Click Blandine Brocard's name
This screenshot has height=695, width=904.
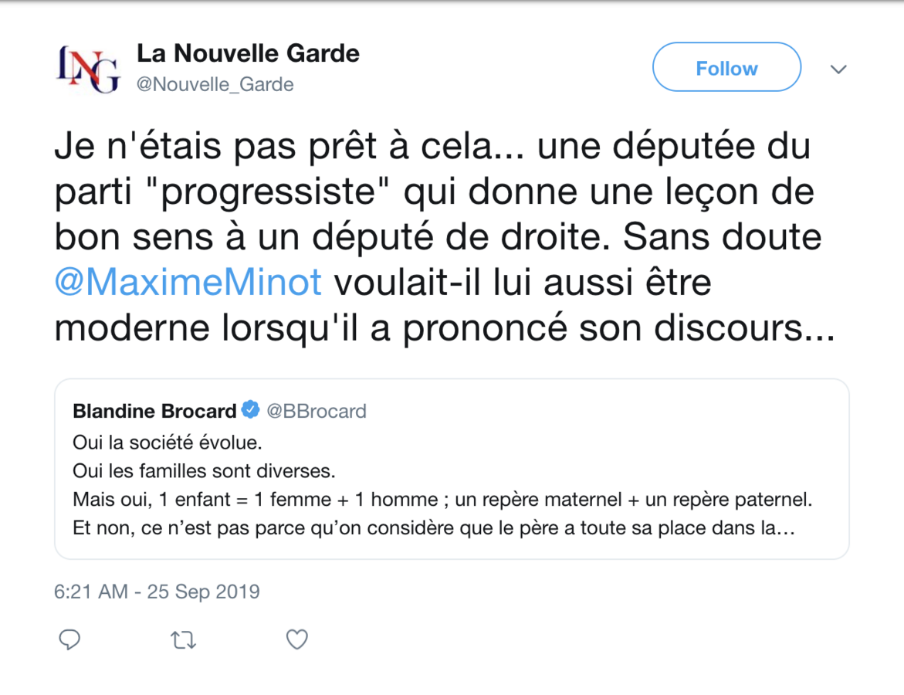click(153, 411)
